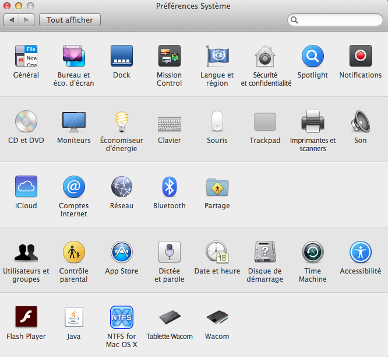The image size is (388, 357).
Task: Click the Tout afficher button
Action: pyautogui.click(x=70, y=20)
